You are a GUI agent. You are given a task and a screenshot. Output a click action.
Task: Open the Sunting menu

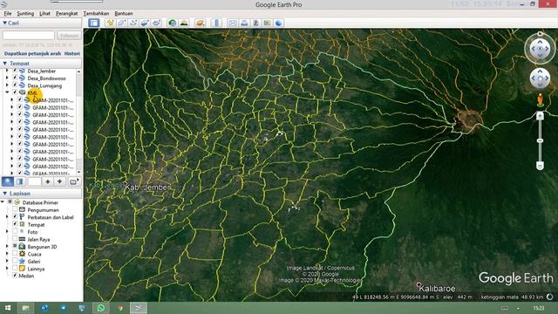pyautogui.click(x=25, y=14)
